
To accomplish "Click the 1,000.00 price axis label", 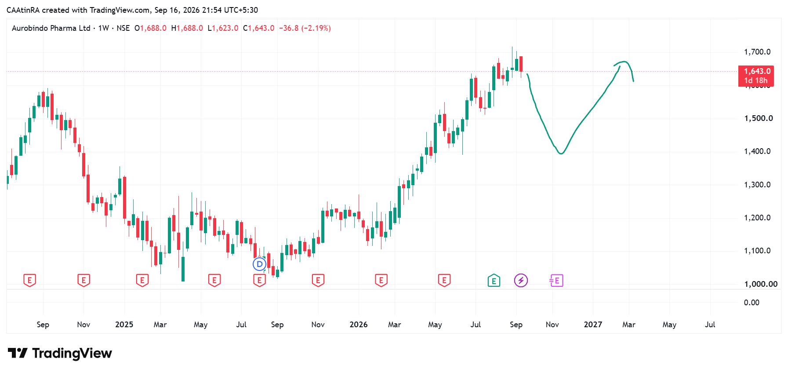I will point(761,284).
